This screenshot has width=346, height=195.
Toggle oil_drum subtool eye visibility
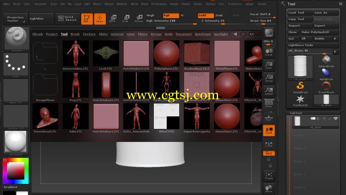[336, 118]
